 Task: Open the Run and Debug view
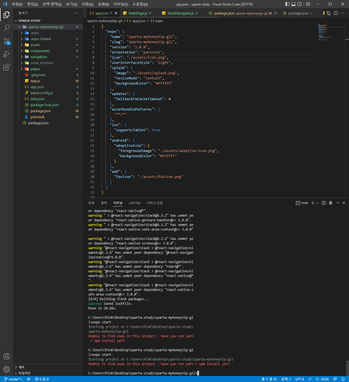point(7,54)
